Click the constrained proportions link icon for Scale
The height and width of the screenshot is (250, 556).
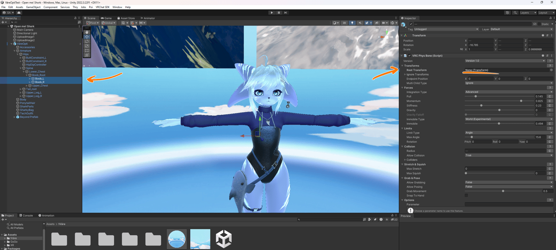[461, 49]
